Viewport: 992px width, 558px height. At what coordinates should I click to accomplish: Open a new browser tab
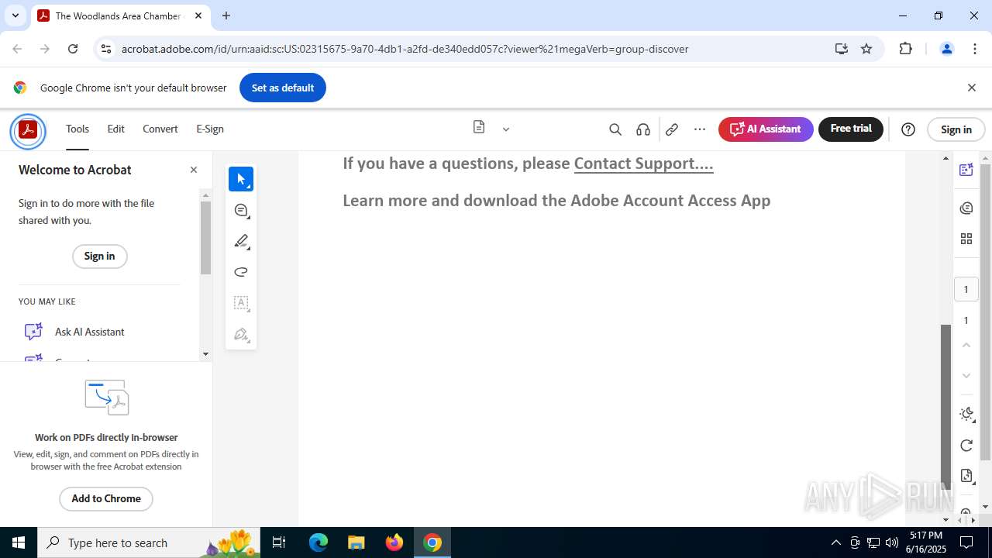pyautogui.click(x=226, y=15)
